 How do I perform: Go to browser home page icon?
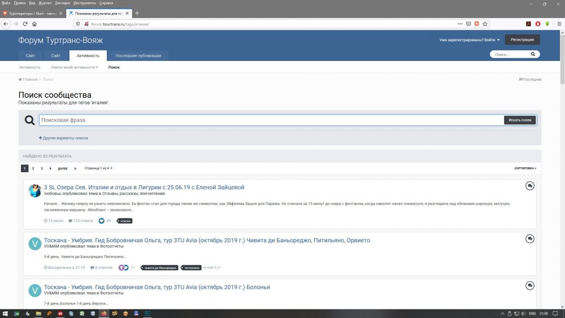34,24
